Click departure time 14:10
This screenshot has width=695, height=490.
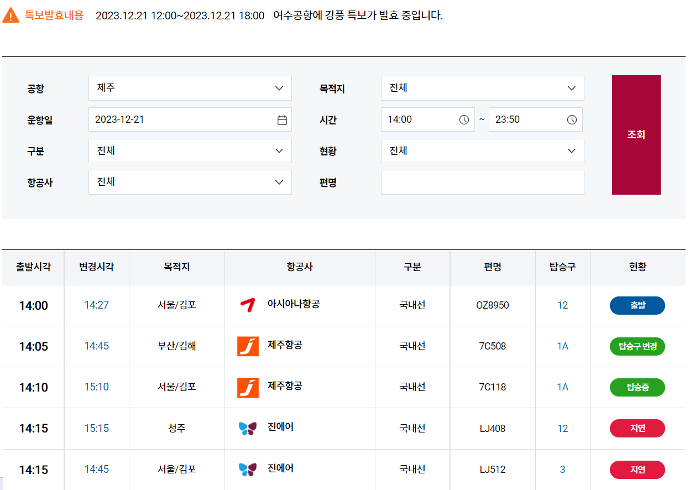(x=33, y=388)
